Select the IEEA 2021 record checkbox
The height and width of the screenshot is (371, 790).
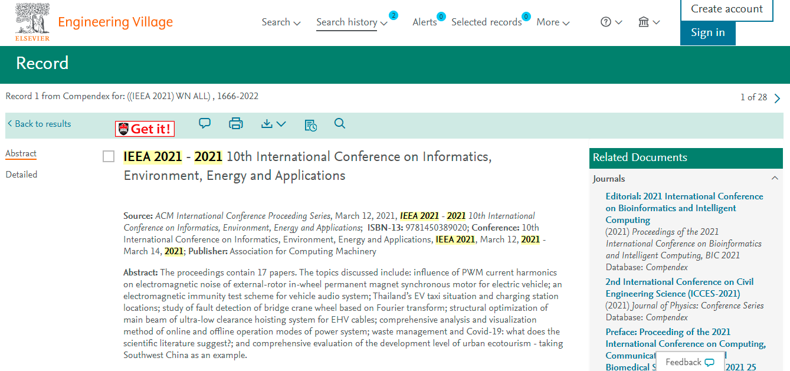(x=109, y=156)
